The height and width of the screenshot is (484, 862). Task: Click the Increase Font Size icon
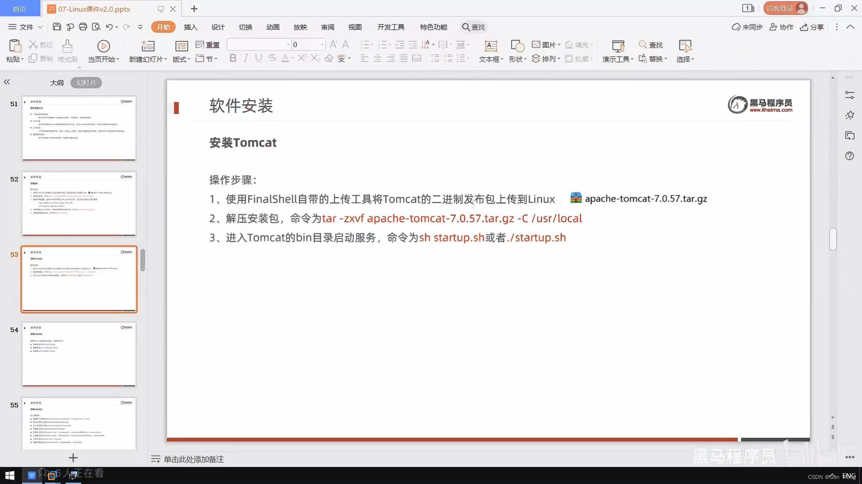coord(333,44)
